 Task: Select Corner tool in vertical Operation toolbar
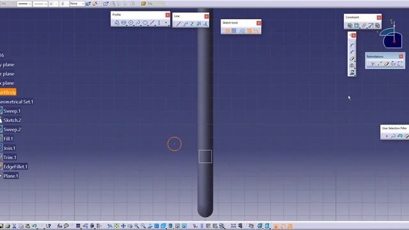pos(352,45)
